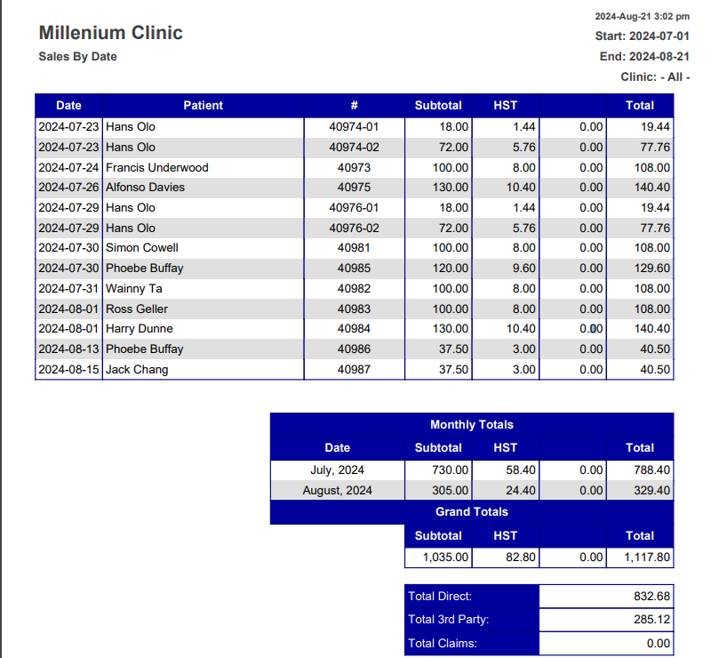
Task: Select the Sales By Date subtitle
Action: click(x=77, y=56)
